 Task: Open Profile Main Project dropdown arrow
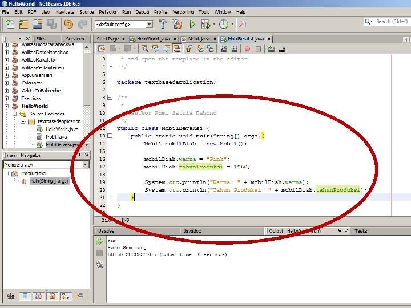click(232, 24)
